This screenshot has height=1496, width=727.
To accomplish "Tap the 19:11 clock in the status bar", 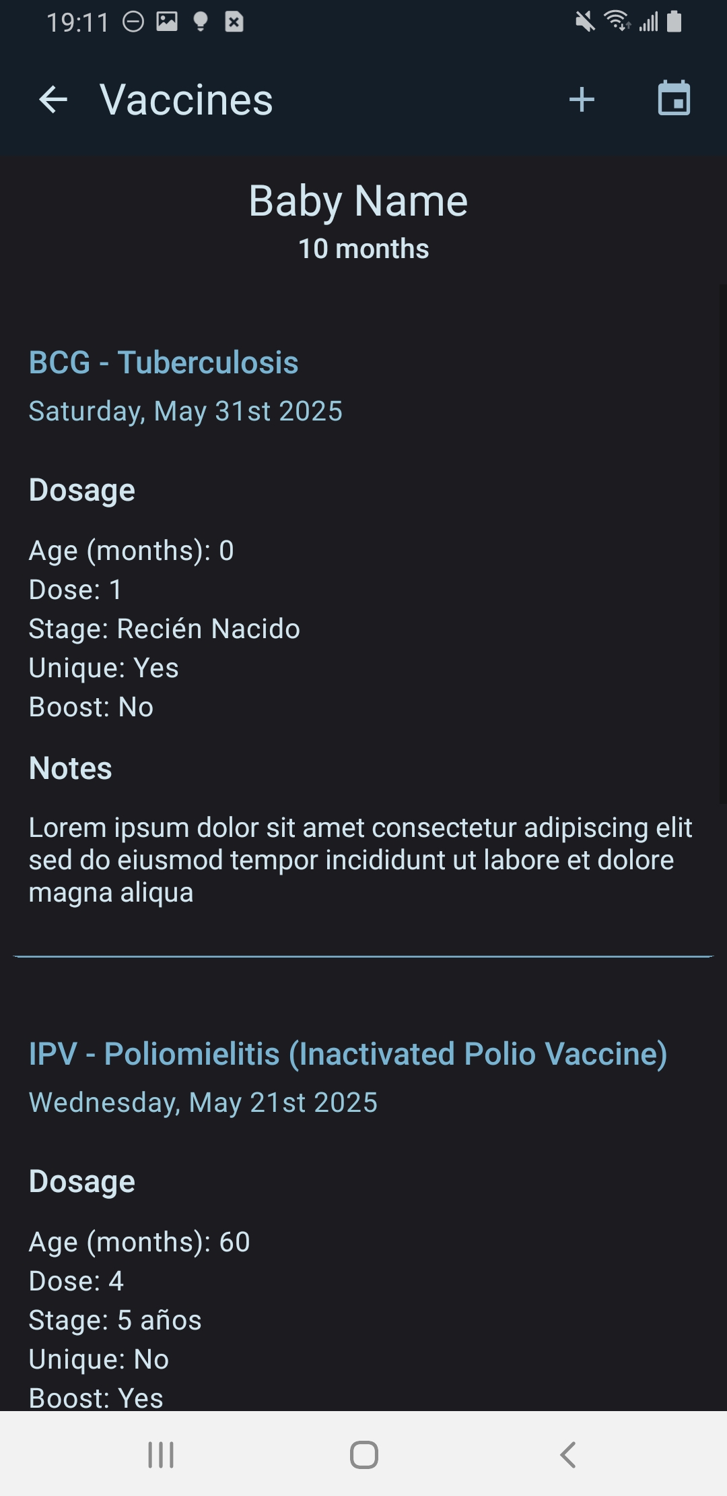I will click(77, 23).
